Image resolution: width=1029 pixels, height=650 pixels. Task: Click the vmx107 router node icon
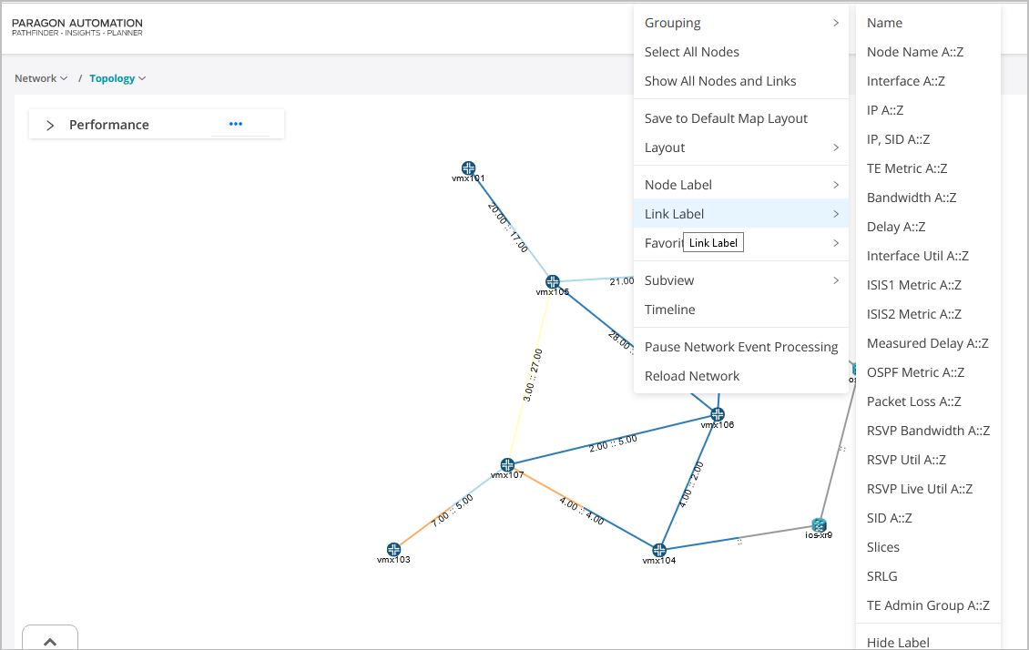pos(507,465)
